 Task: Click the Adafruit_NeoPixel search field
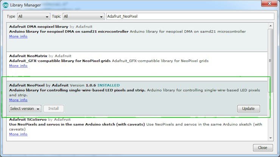pos(190,16)
